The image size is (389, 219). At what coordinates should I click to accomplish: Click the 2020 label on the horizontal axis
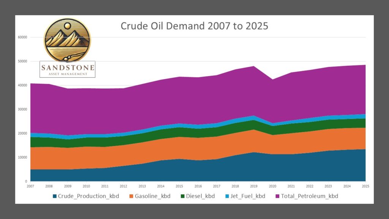click(273, 186)
